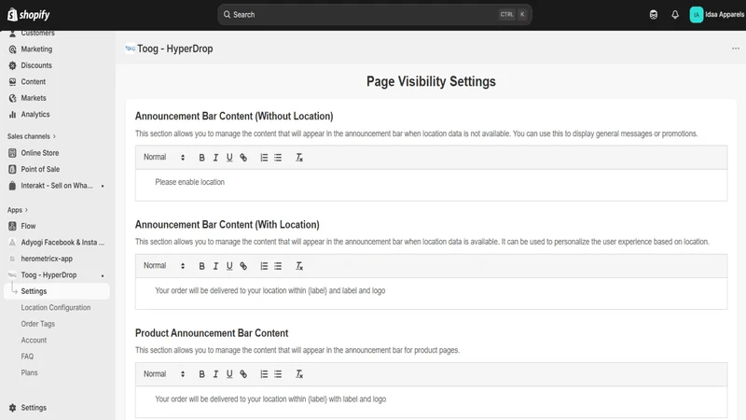
Task: Open the Normal heading dropdown in the With Location editor
Action: click(164, 266)
